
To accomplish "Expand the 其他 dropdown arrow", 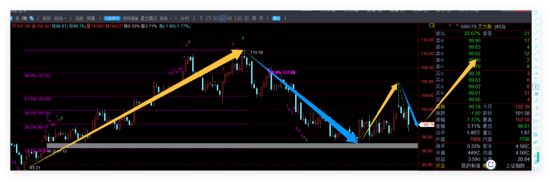I will coord(171,18).
